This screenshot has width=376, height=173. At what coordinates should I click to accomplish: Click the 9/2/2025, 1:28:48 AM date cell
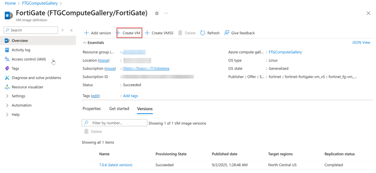point(230,165)
